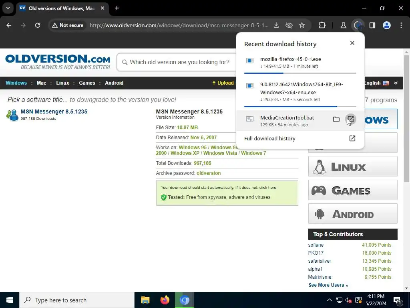
Task: Click the install/download icon in address bar
Action: point(276,25)
